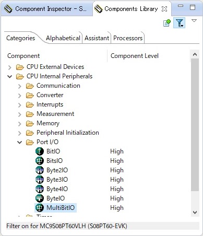This screenshot has width=203, height=236.
Task: Collapse the Port I/O folder
Action: (20, 142)
